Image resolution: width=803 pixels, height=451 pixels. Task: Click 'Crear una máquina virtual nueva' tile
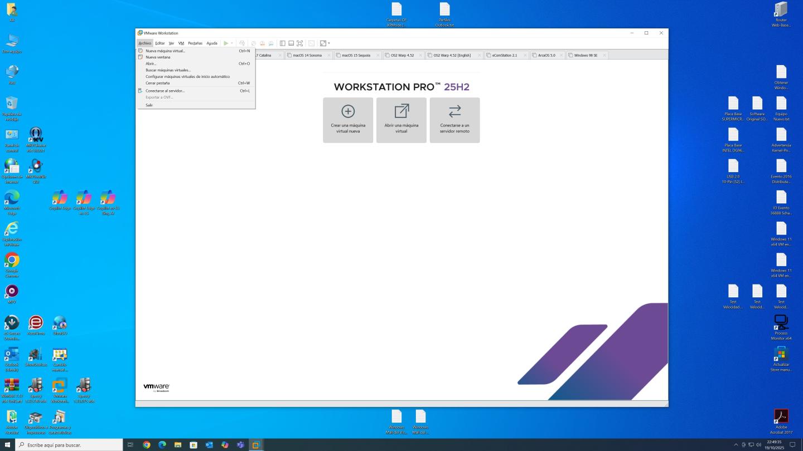click(348, 120)
